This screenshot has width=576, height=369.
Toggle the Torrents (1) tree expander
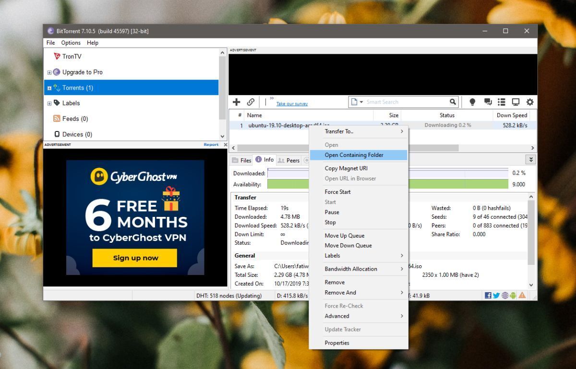tap(49, 88)
